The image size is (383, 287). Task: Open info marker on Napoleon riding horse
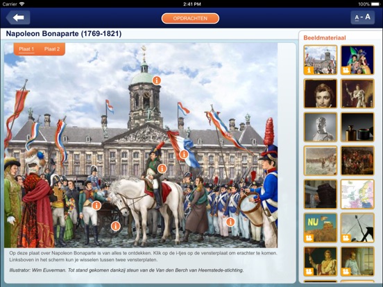(x=162, y=168)
